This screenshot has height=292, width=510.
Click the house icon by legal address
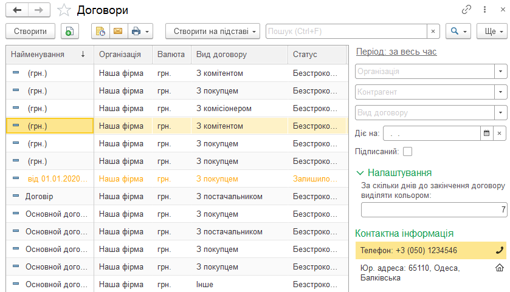[499, 268]
